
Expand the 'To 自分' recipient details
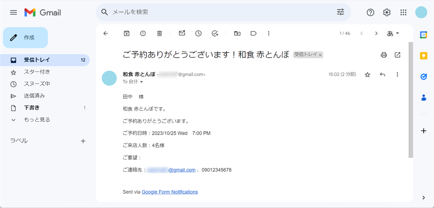(141, 82)
